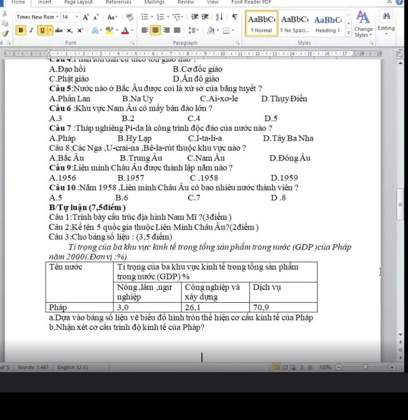This screenshot has height=420, width=408.
Task: Open underline style dropdown arrow
Action: (50, 30)
